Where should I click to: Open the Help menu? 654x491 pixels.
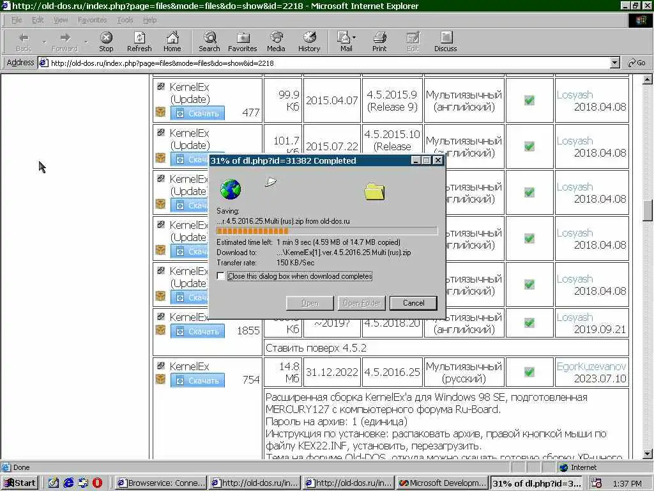149,20
